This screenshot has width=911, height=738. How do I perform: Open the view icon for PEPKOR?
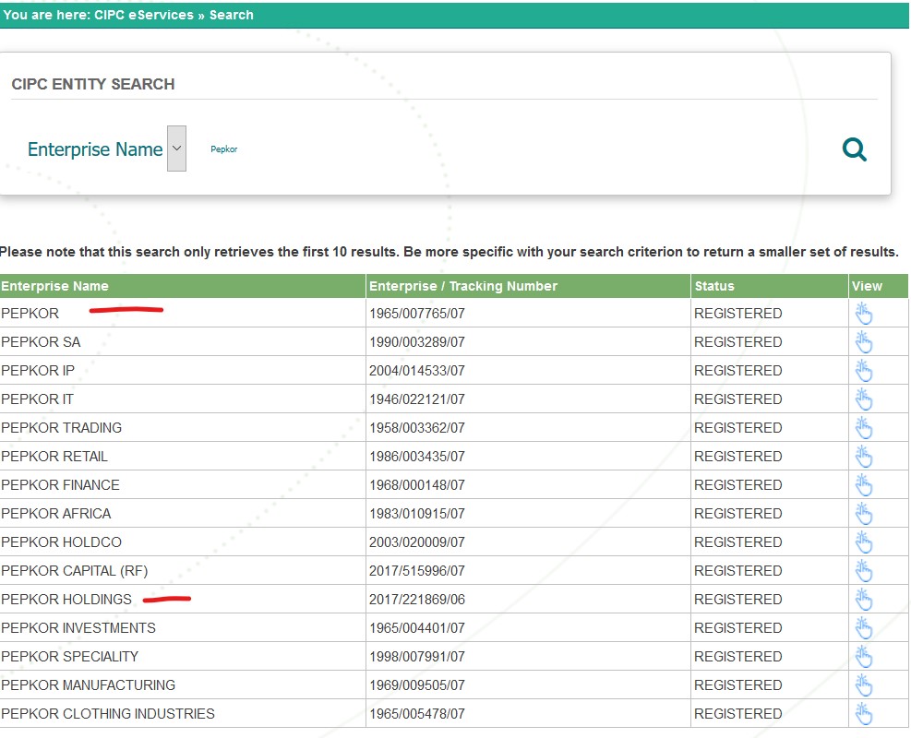[x=864, y=313]
